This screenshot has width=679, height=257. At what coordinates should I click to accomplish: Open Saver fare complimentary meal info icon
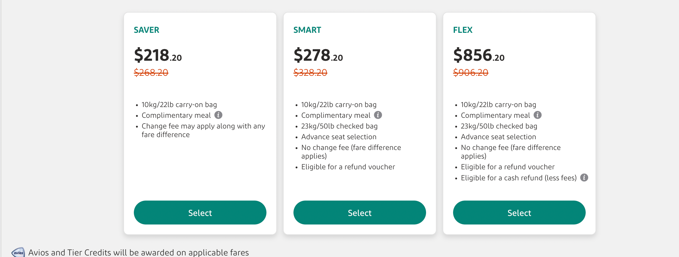[218, 115]
